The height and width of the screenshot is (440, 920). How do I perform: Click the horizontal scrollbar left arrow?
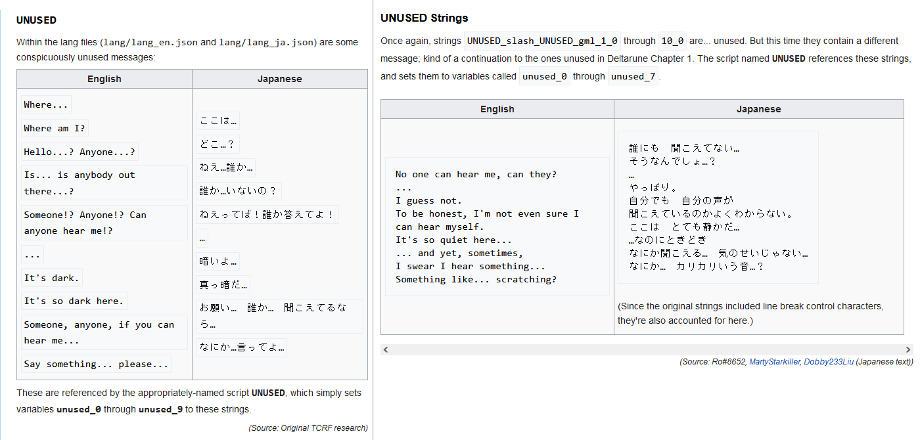[386, 350]
